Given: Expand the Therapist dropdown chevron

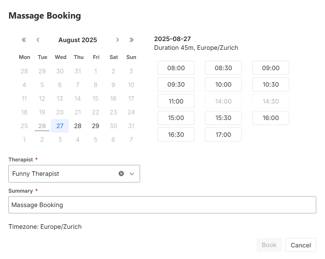Looking at the screenshot, I should [132, 174].
